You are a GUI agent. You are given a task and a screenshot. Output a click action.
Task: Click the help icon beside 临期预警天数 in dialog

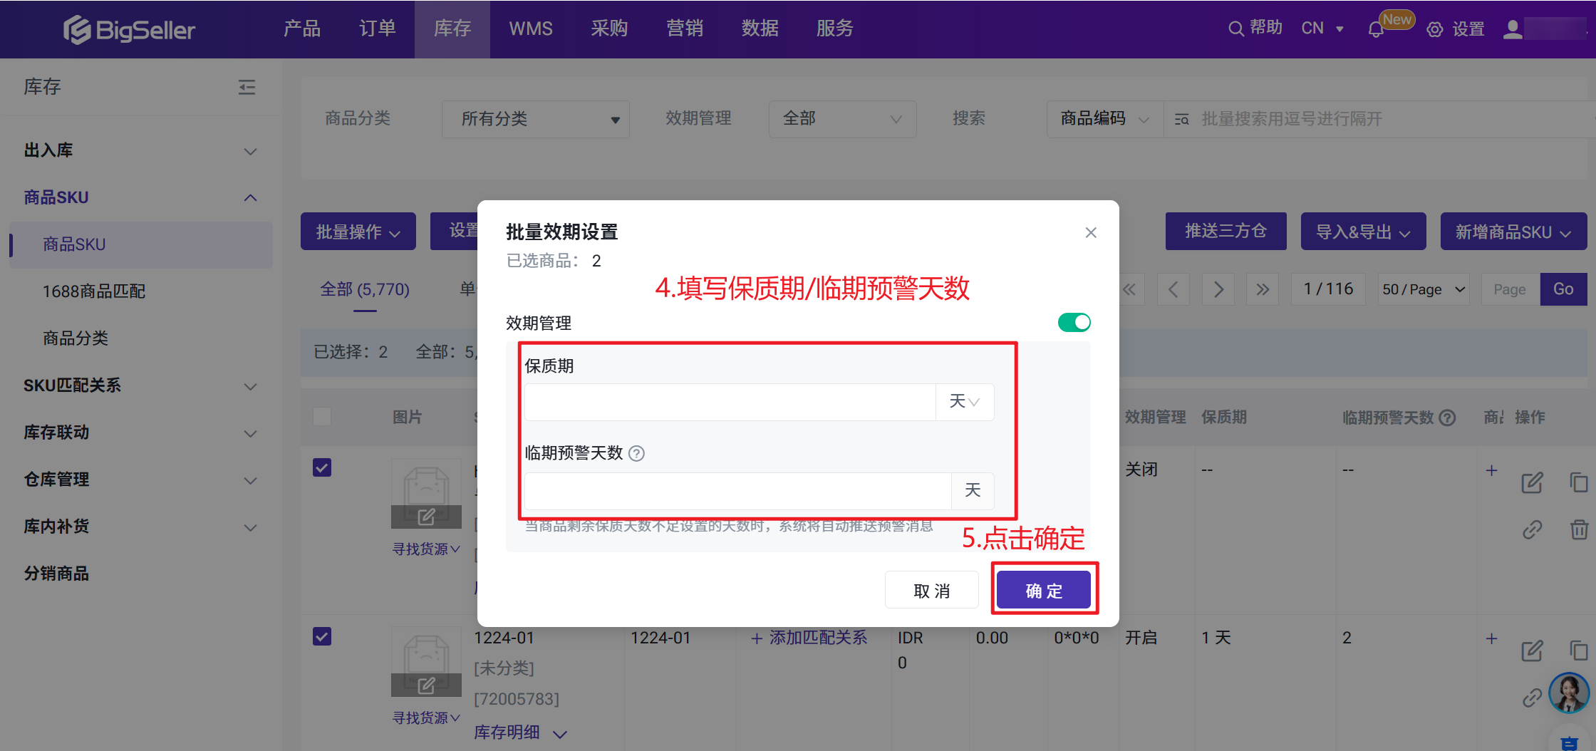click(x=637, y=454)
